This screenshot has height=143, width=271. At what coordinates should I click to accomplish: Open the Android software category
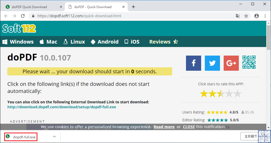point(105,42)
